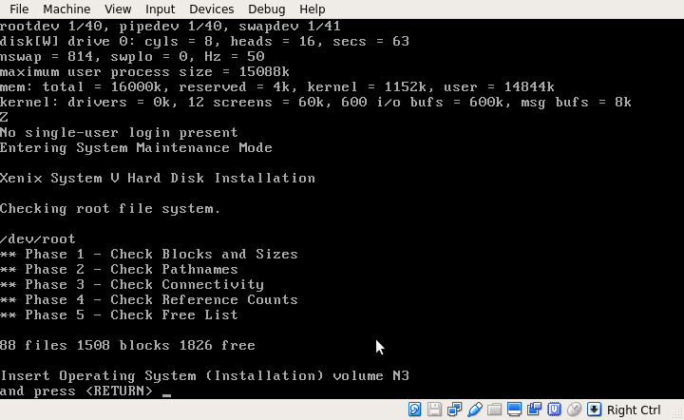Viewport: 684px width, 420px height.
Task: Toggle the mouse integration icon
Action: tap(574, 410)
